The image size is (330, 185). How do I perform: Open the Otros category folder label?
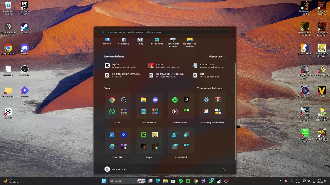pos(118,122)
